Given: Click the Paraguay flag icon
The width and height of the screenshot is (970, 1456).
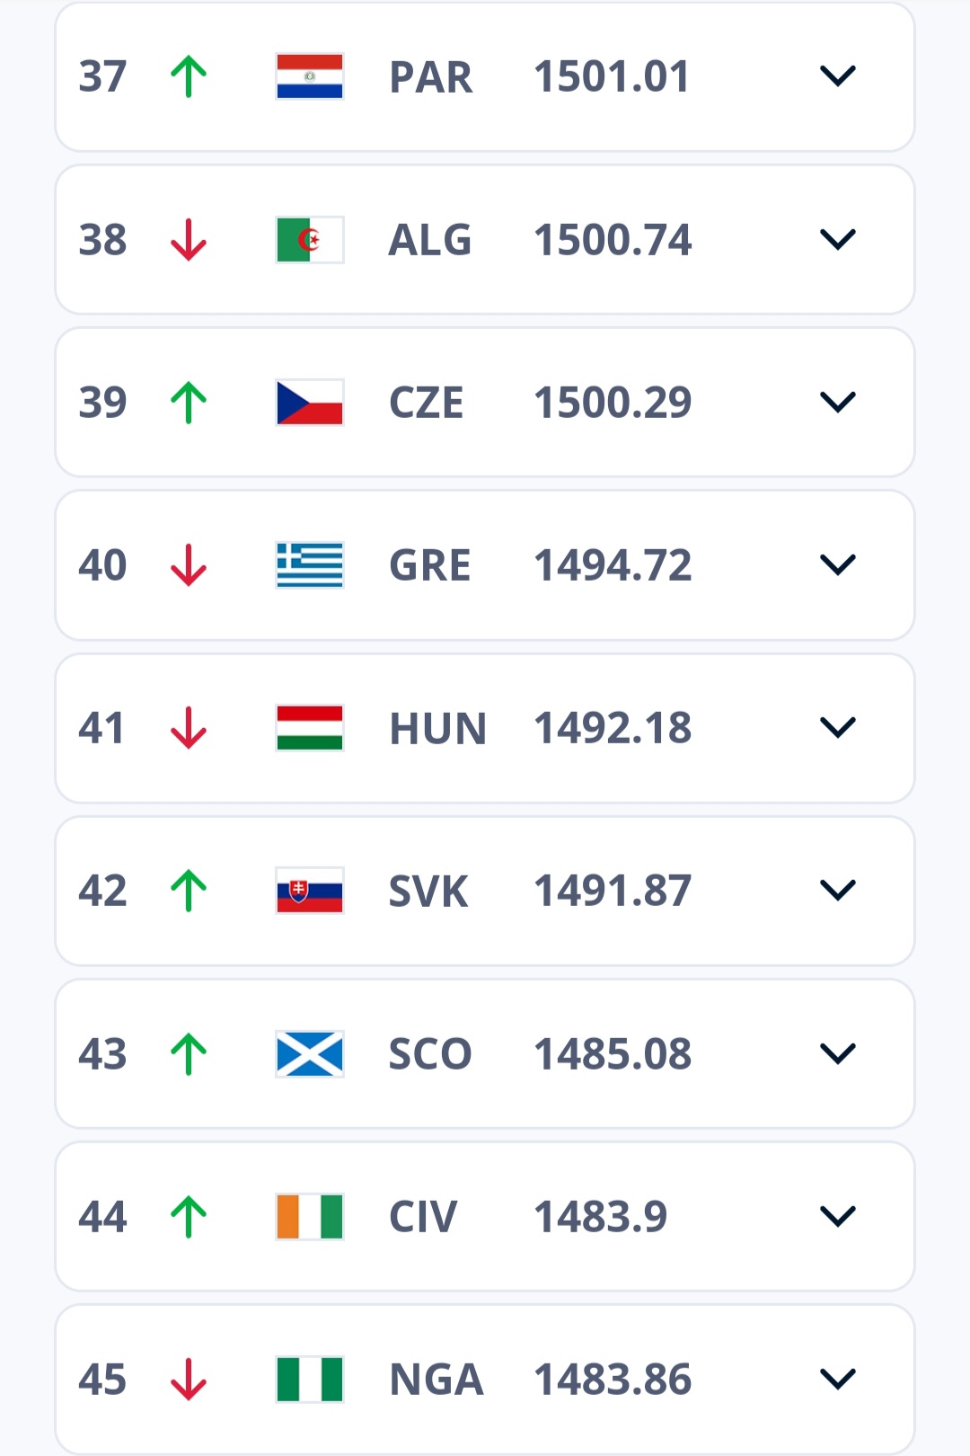Looking at the screenshot, I should tap(310, 76).
